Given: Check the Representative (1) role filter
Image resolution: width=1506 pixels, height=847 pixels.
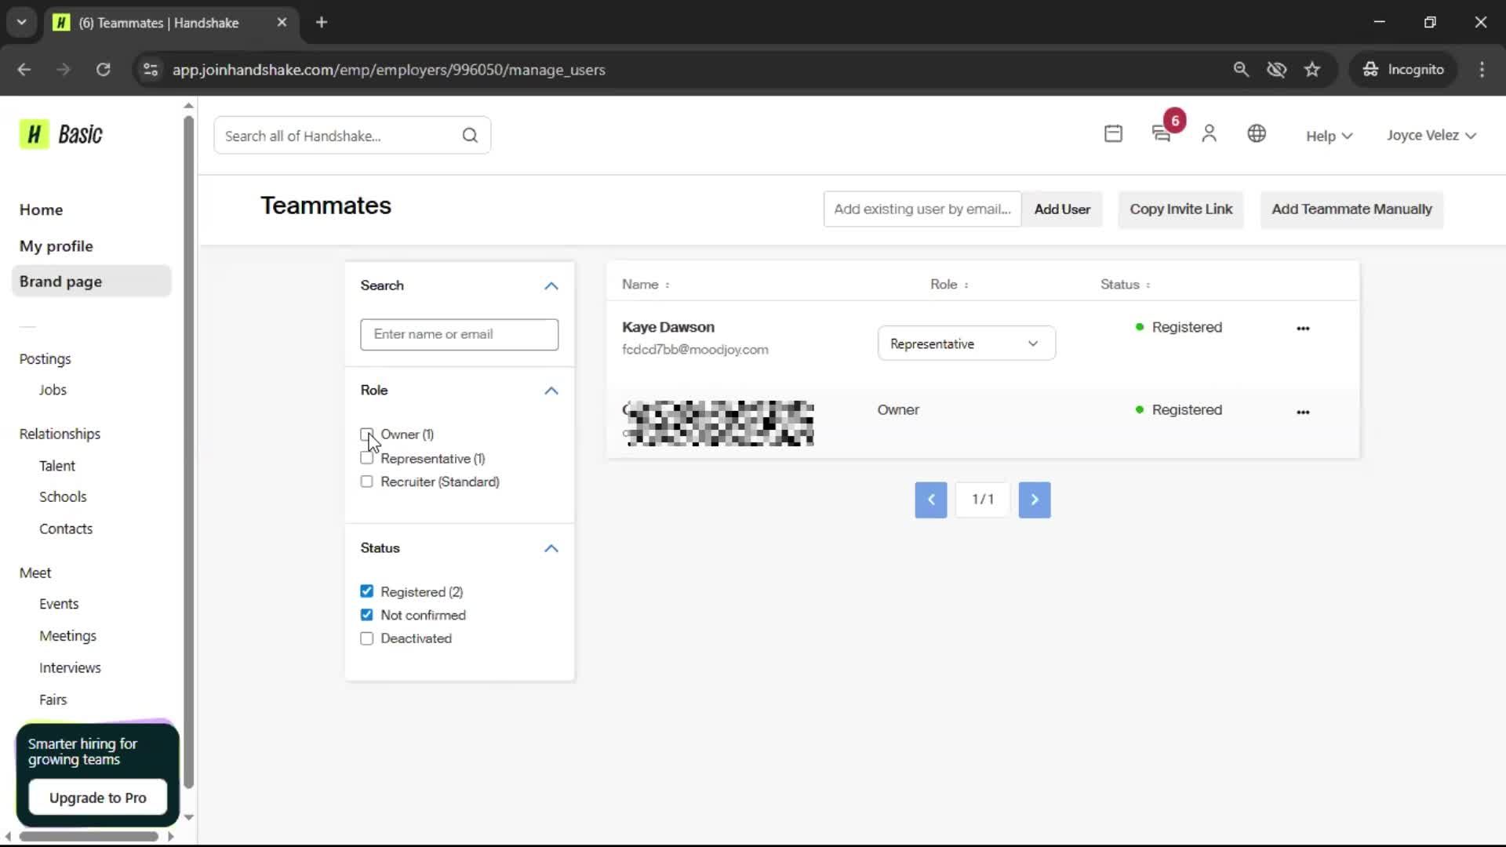Looking at the screenshot, I should 366,458.
